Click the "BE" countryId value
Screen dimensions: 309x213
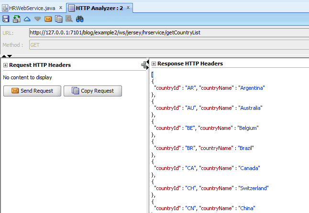(190, 128)
